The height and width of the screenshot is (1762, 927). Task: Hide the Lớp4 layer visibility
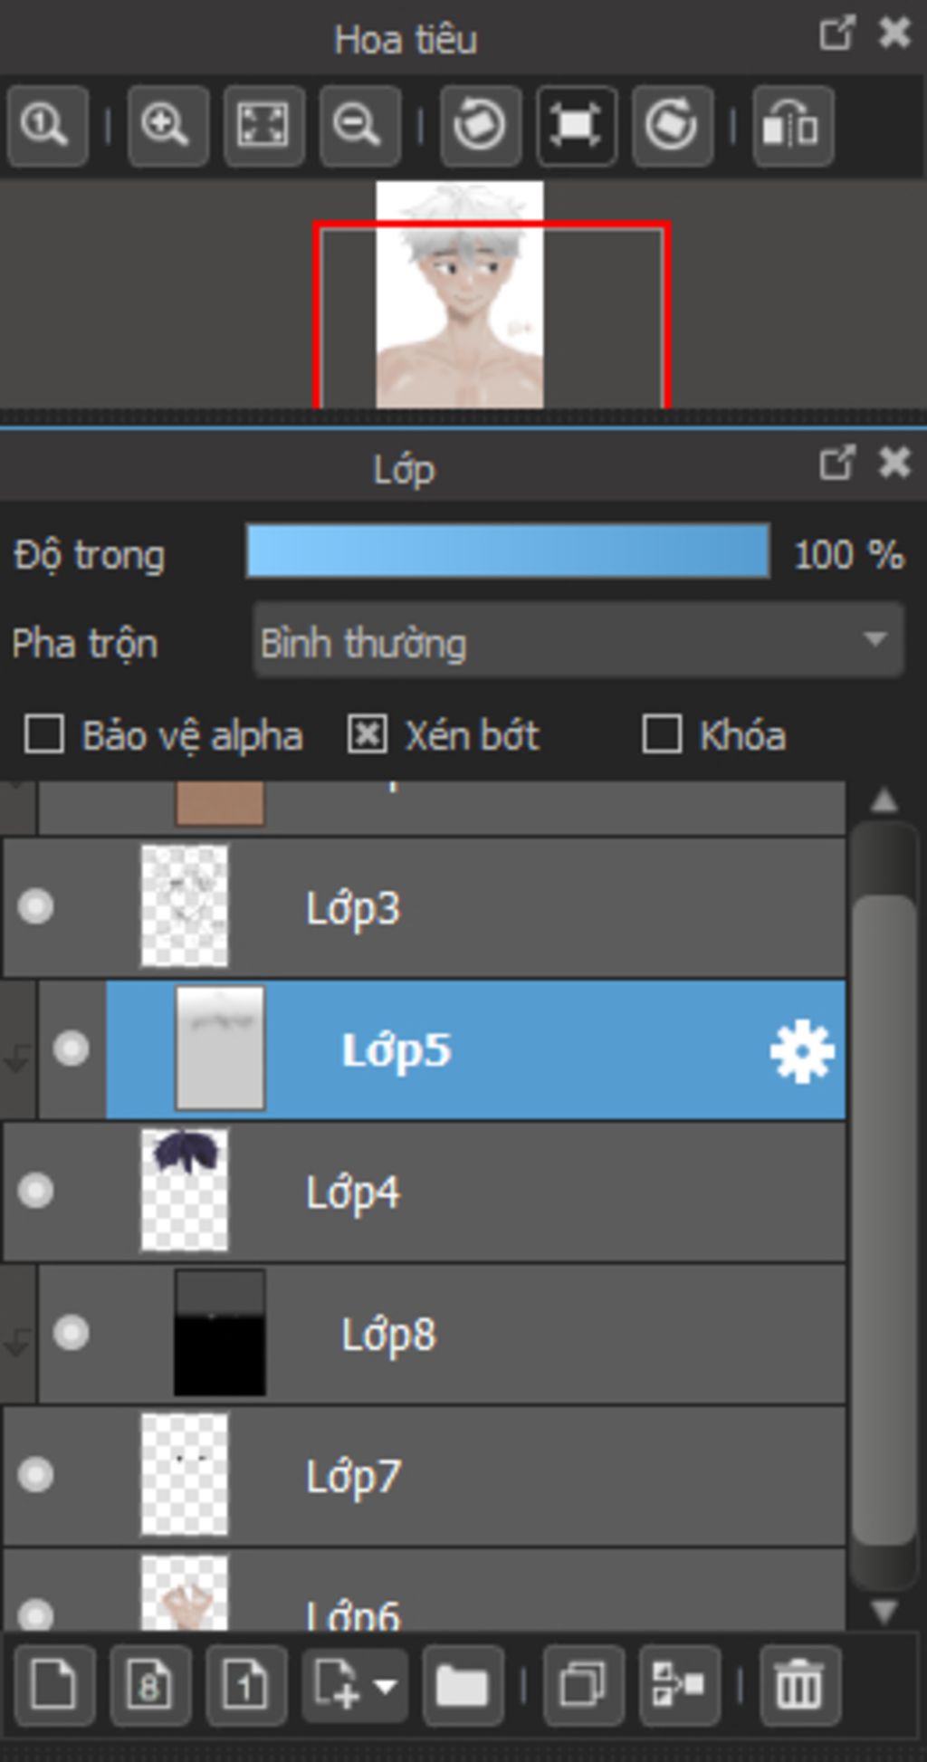(x=36, y=1191)
